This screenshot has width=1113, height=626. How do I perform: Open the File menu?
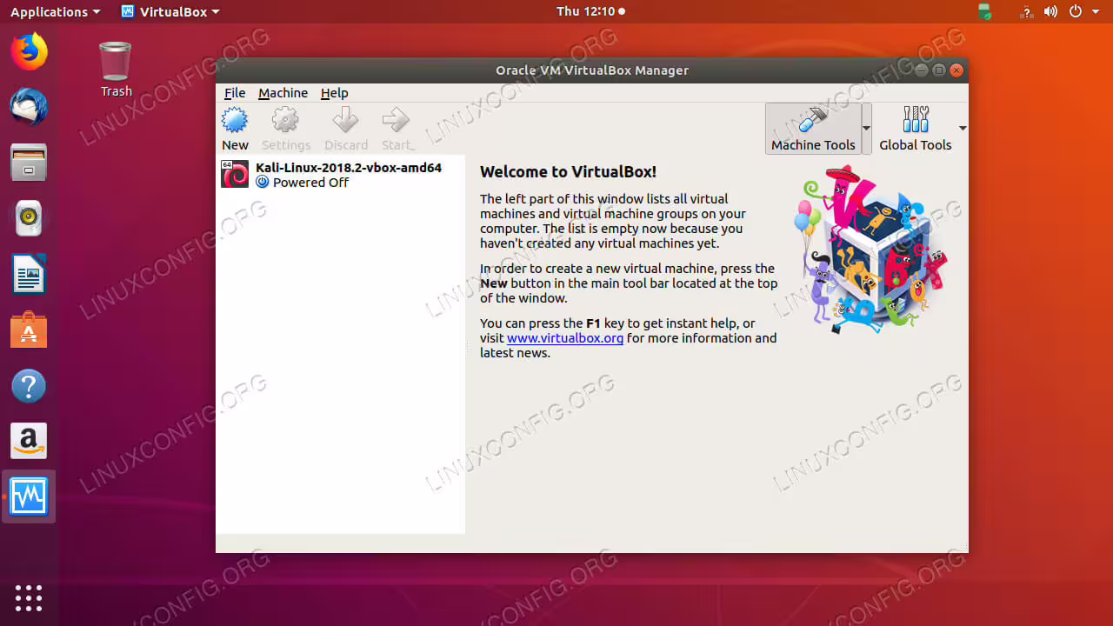coord(235,93)
